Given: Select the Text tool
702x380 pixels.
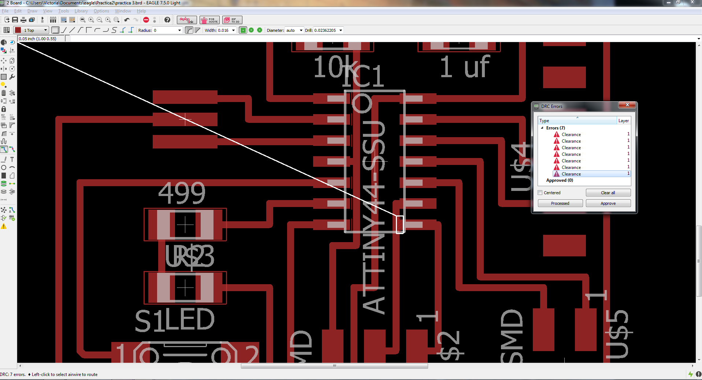Looking at the screenshot, I should [12, 159].
